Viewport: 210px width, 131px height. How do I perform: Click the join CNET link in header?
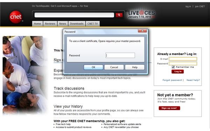200,6
